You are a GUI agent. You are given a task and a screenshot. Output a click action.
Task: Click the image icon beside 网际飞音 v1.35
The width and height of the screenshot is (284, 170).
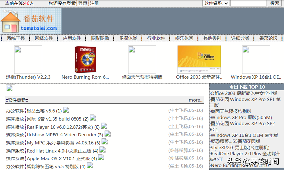(93, 118)
